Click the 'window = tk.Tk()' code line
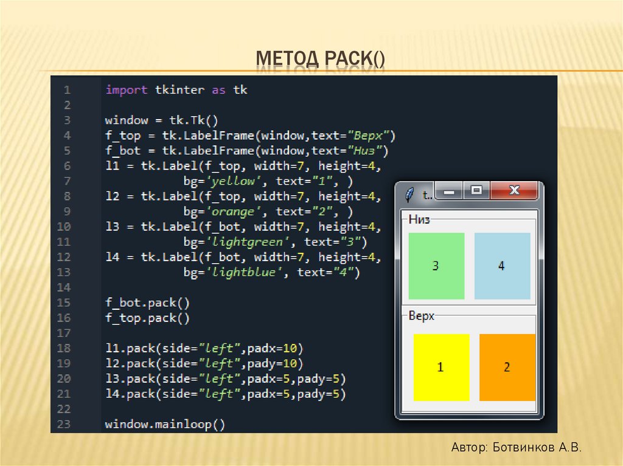The height and width of the screenshot is (466, 623). (x=161, y=120)
